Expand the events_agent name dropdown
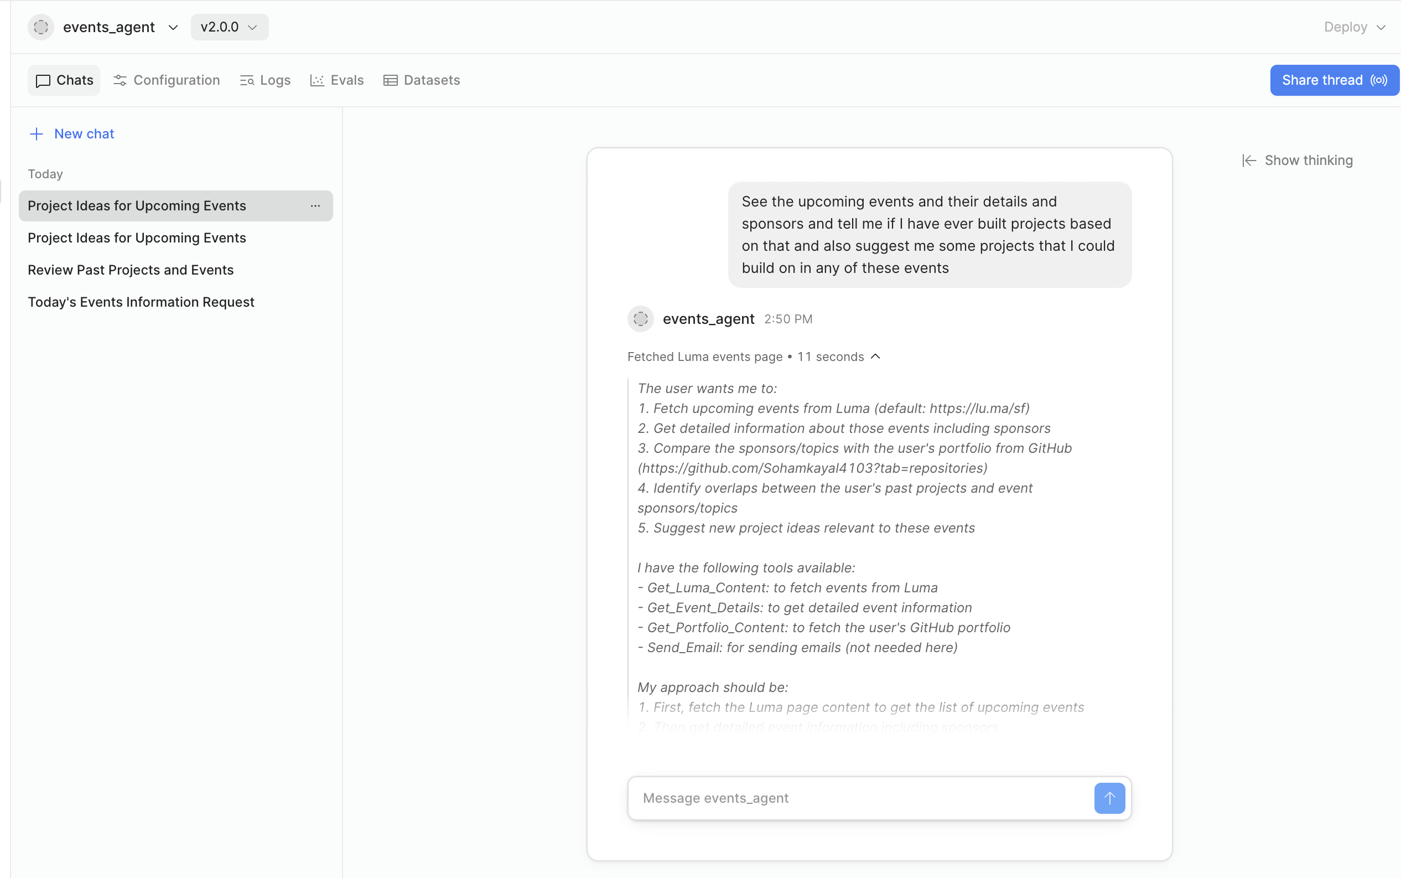Image resolution: width=1401 pixels, height=878 pixels. click(173, 27)
